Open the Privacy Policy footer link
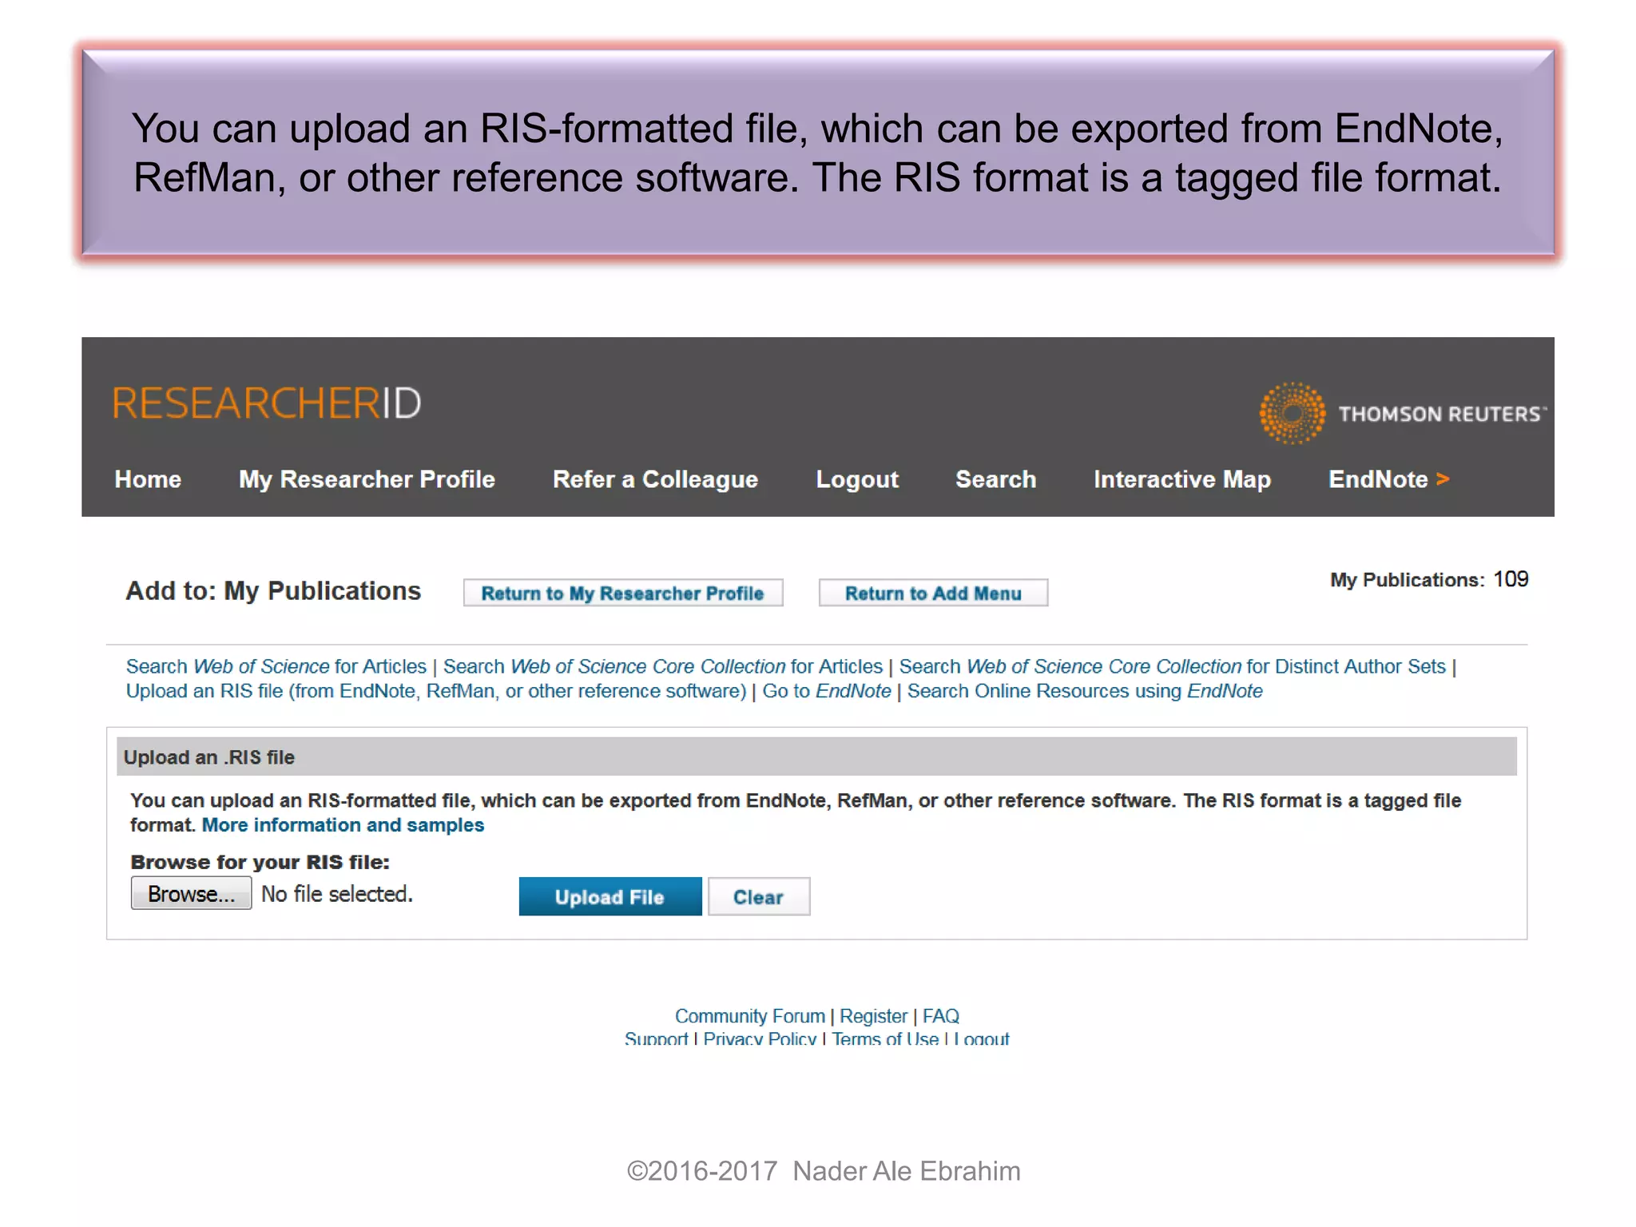Viewport: 1636px width, 1227px height. pos(760,1038)
